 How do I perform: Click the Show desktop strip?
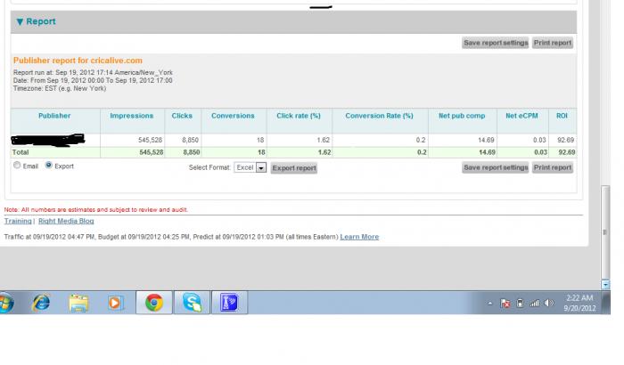point(605,303)
